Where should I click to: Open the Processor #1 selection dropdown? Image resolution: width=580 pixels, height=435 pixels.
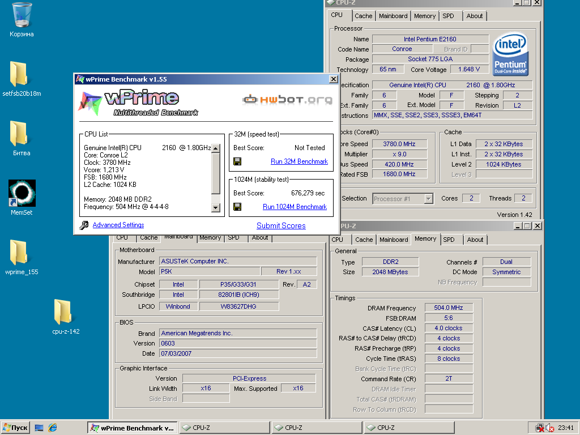click(428, 199)
